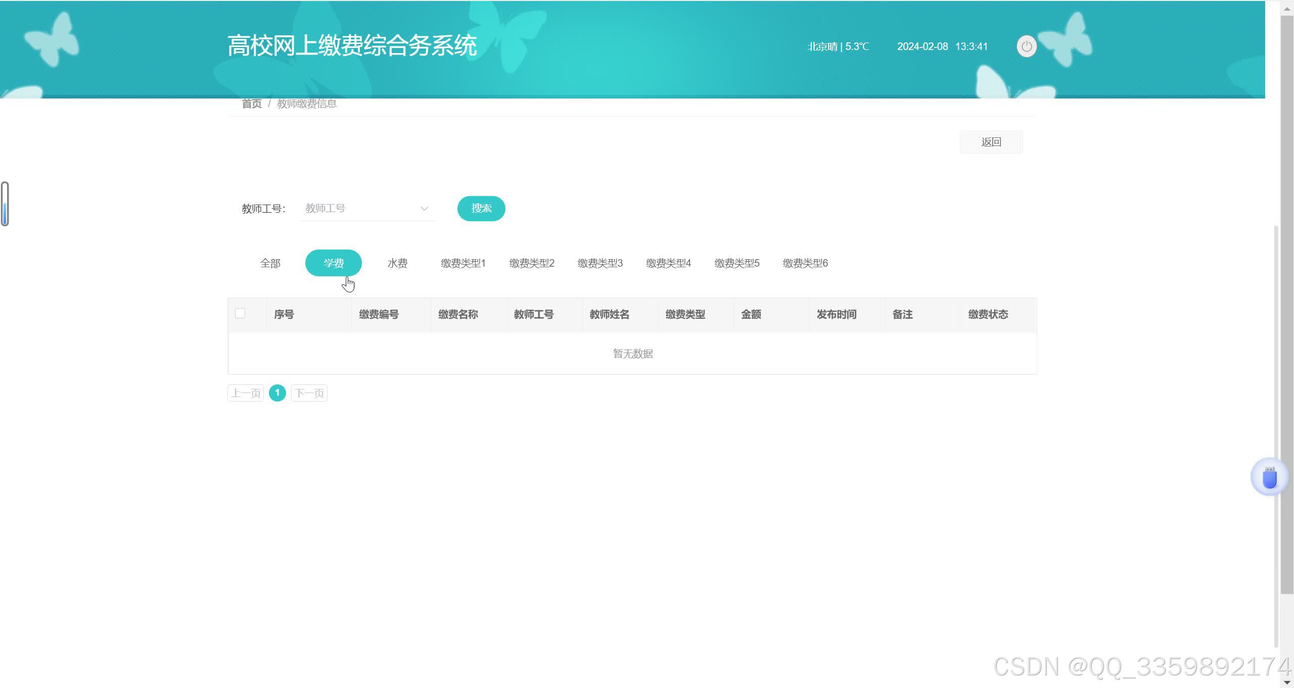
Task: Expand the 教师工号 dropdown chevron
Action: tap(424, 209)
